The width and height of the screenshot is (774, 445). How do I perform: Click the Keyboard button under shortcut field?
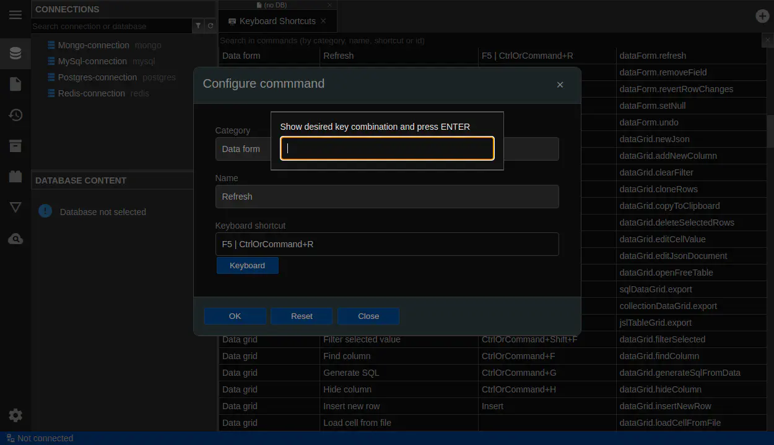tap(247, 265)
